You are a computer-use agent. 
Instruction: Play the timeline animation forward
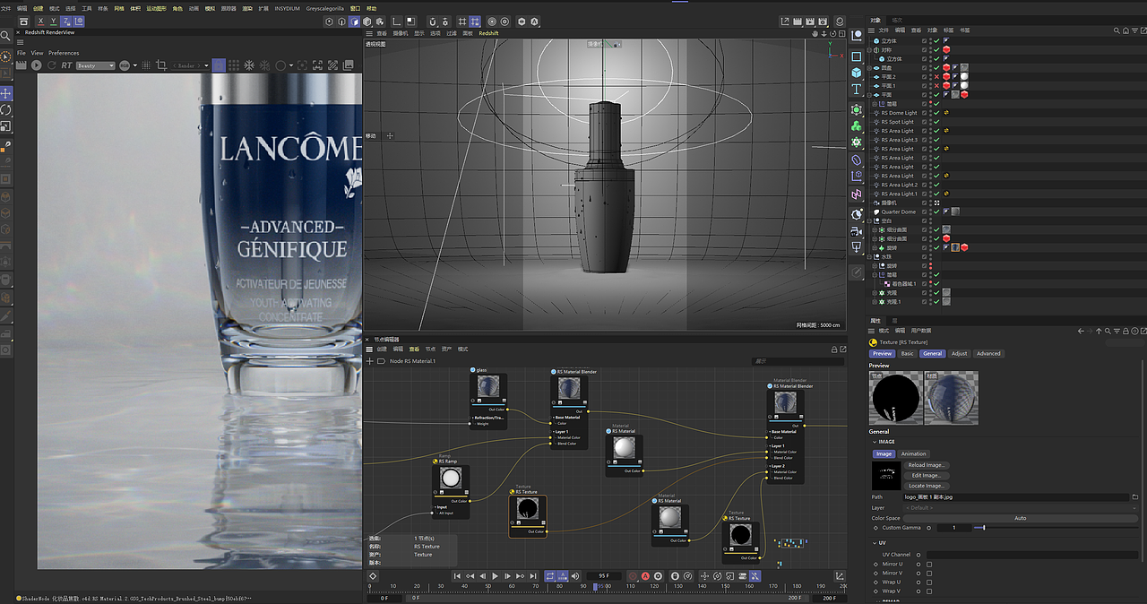coord(495,575)
